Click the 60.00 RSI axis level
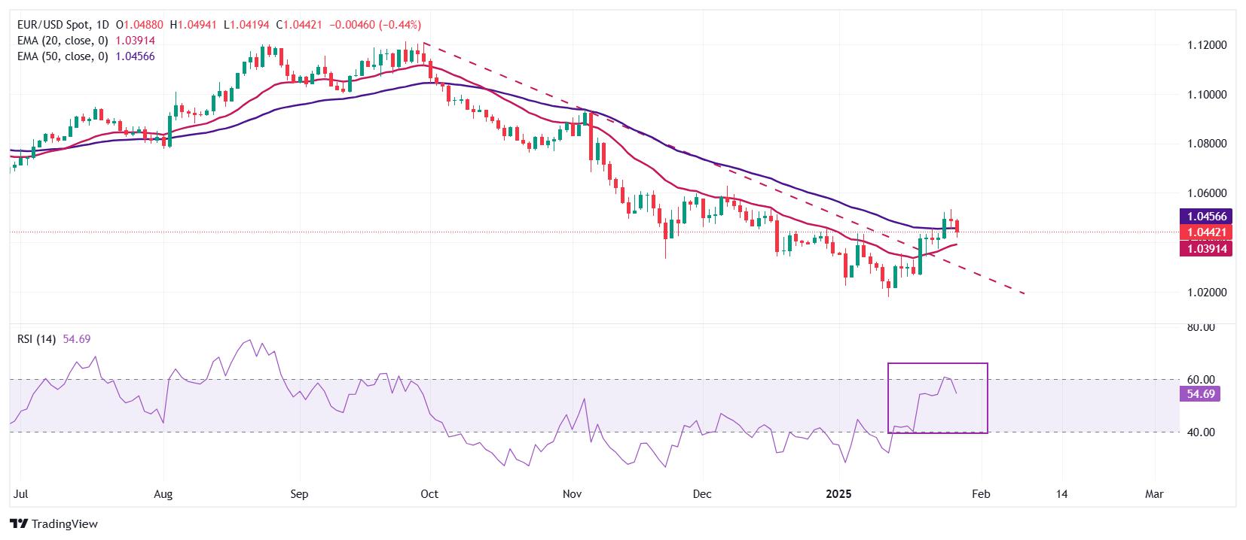 (x=1200, y=379)
